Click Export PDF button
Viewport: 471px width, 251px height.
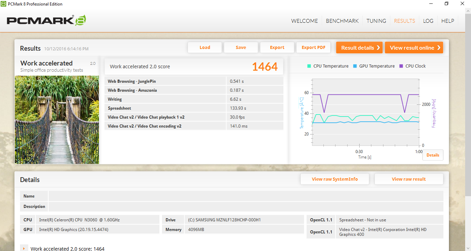[313, 48]
